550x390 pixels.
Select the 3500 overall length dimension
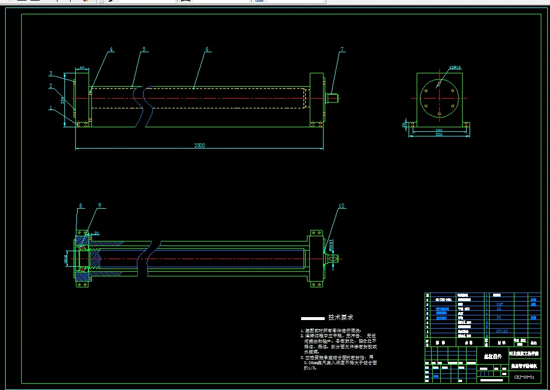(x=199, y=145)
